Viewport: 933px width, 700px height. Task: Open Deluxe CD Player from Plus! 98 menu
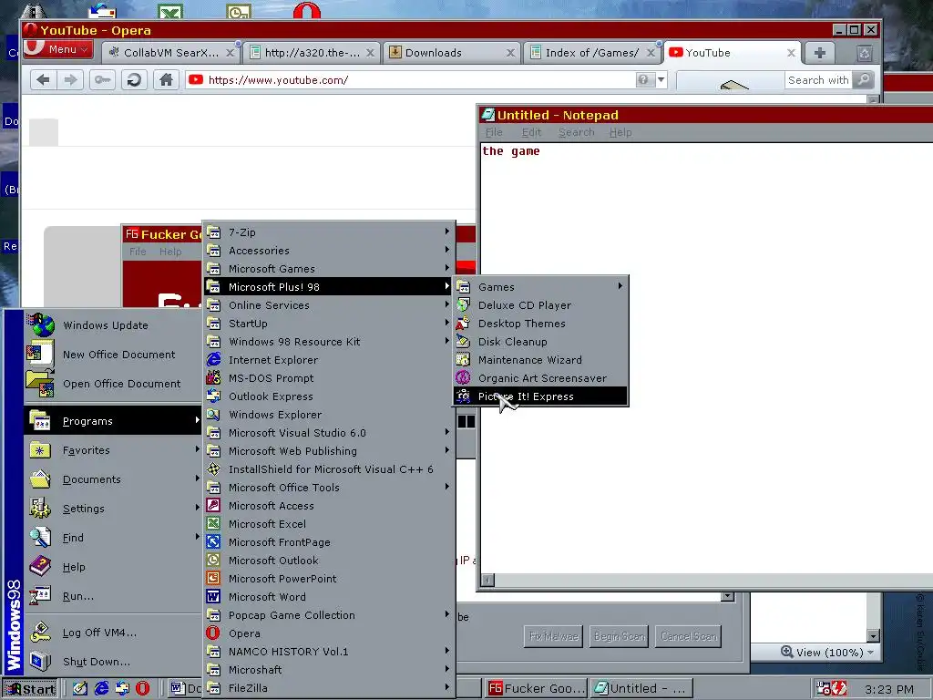pos(540,305)
